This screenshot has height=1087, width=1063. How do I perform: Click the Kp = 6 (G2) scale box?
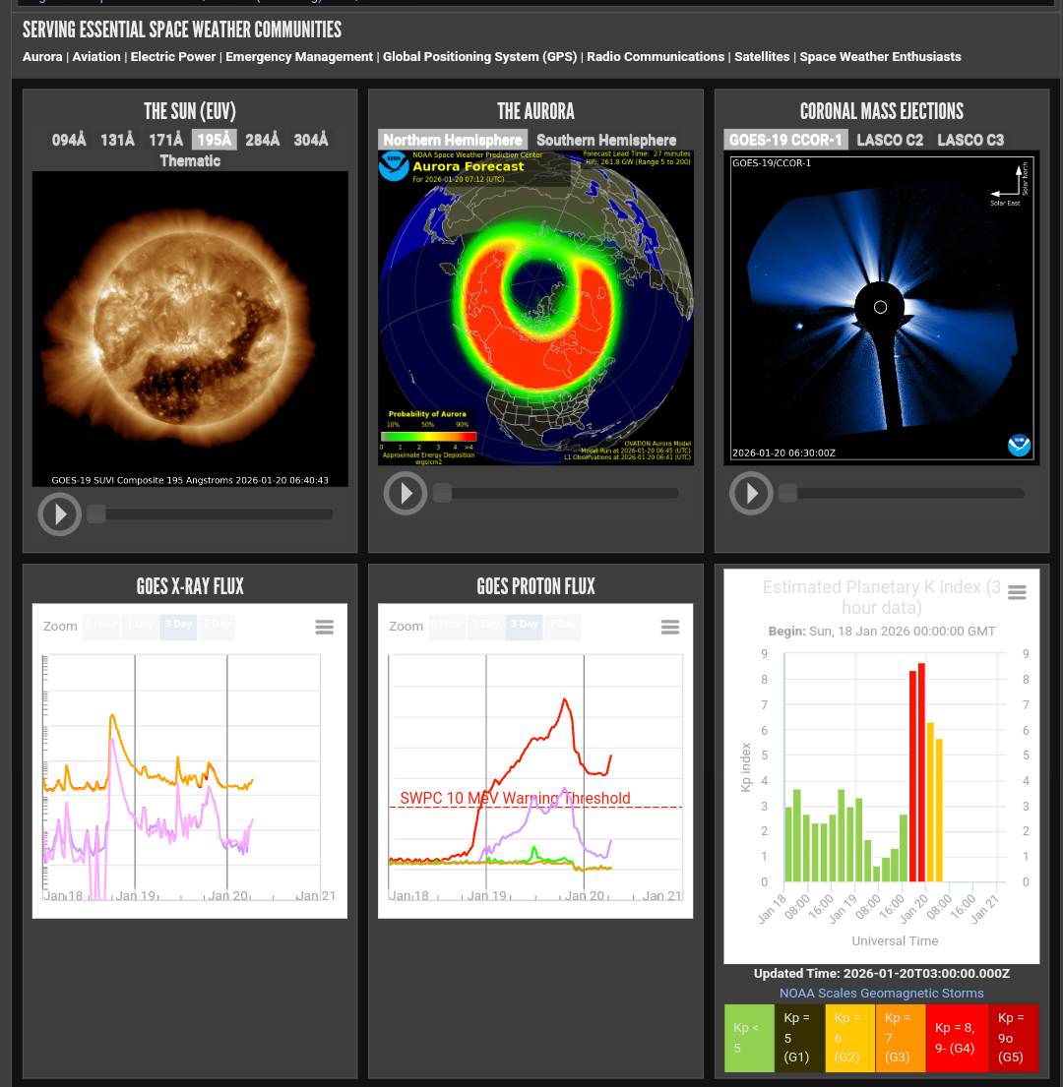(x=850, y=1038)
